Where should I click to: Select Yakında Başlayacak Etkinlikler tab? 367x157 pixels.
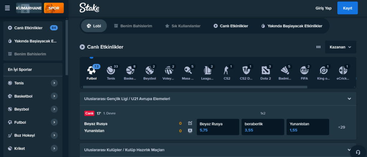coord(292,26)
